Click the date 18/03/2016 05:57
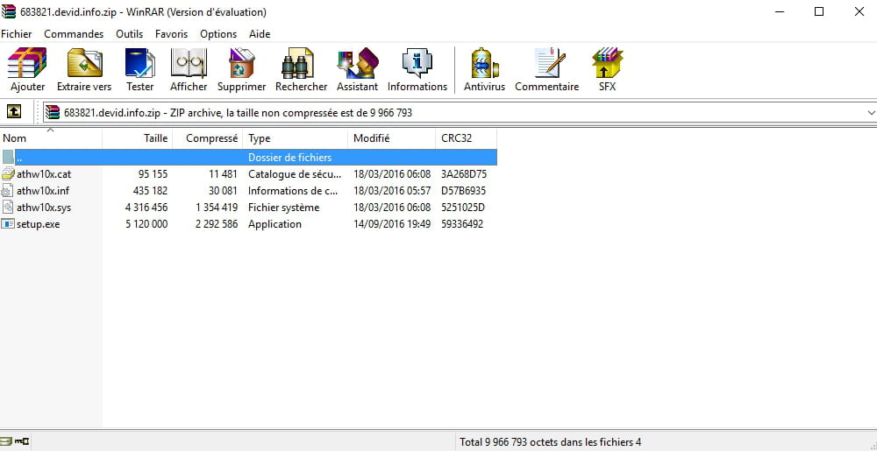The height and width of the screenshot is (451, 877). click(x=392, y=191)
